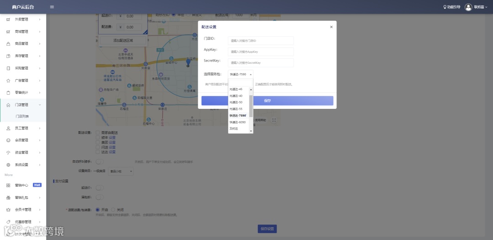Screen dimensions: 493x240
Task: Expand the 商城管理 chevron
Action: pyautogui.click(x=40, y=32)
